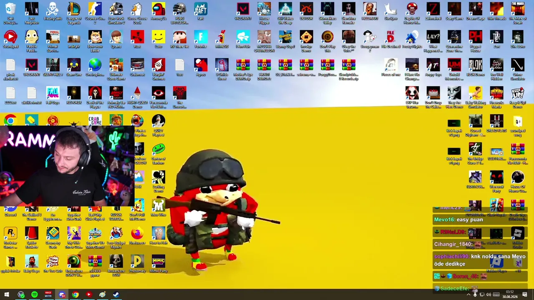Open the Mimic Party shortcut
Image resolution: width=534 pixels, height=300 pixels.
159,264
